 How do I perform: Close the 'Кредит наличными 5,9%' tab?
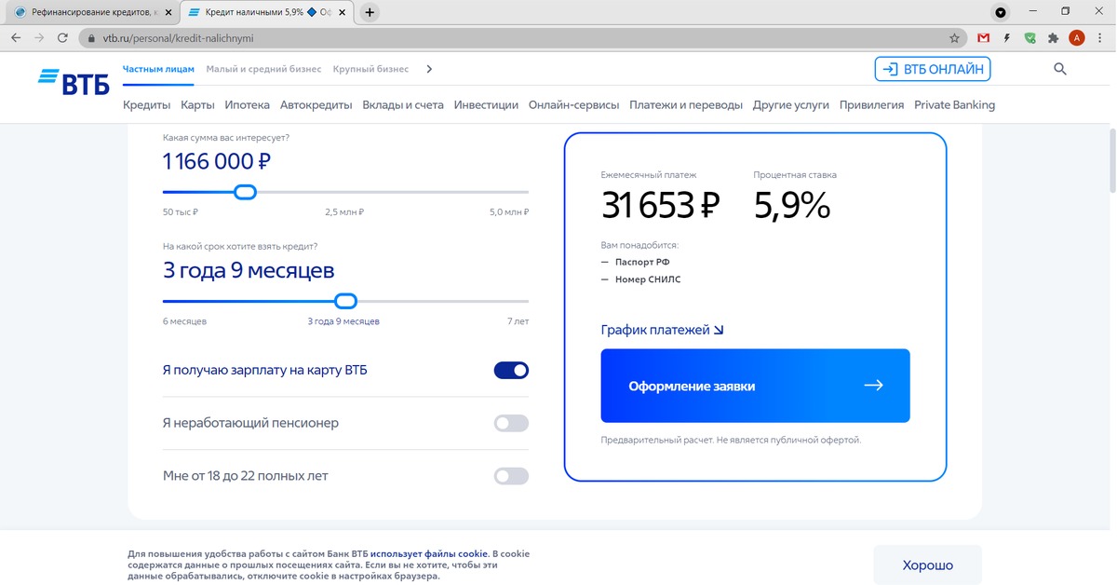tap(342, 12)
